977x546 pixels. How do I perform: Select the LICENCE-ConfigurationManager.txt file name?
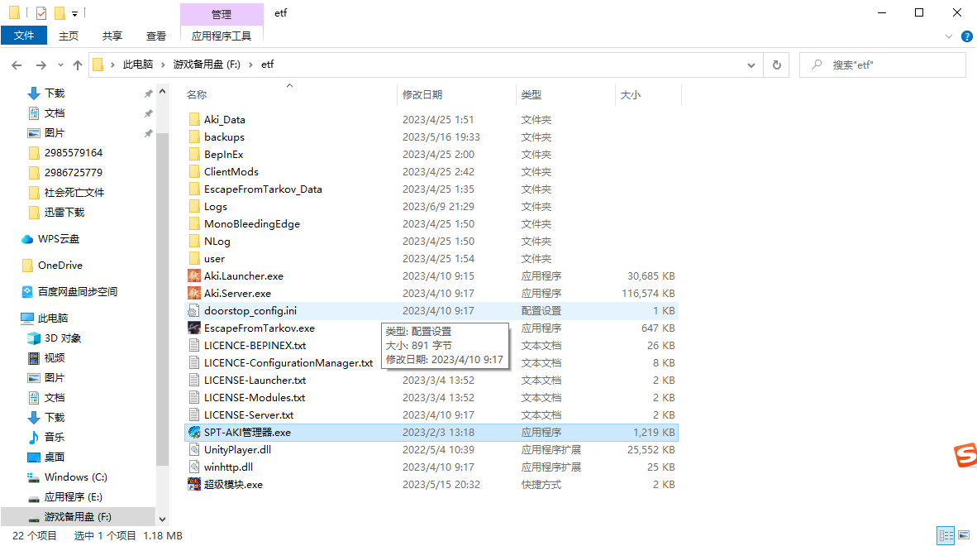tap(288, 362)
